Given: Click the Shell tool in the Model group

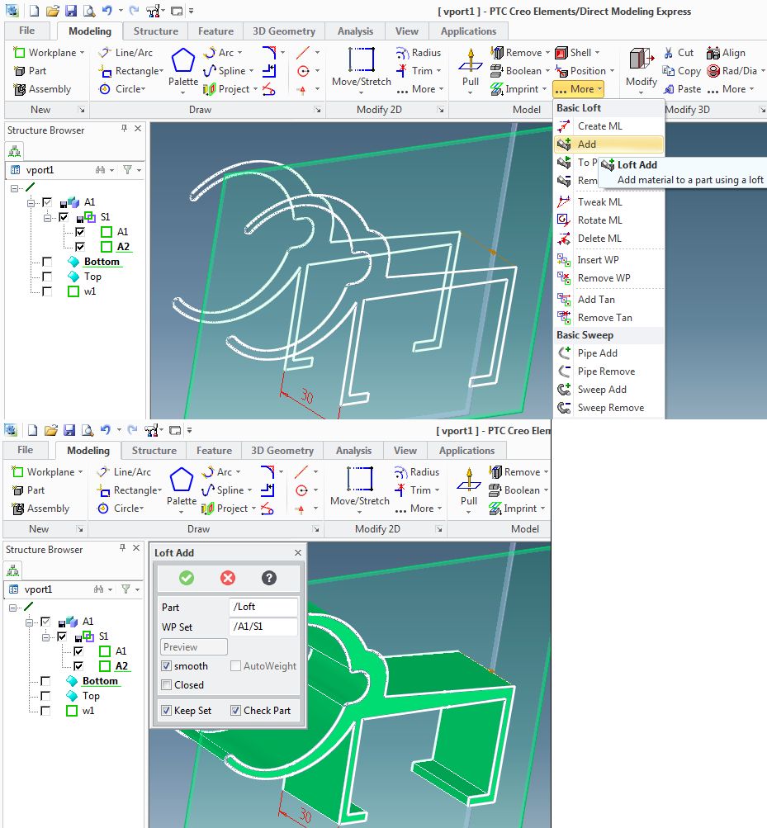Looking at the screenshot, I should (573, 52).
